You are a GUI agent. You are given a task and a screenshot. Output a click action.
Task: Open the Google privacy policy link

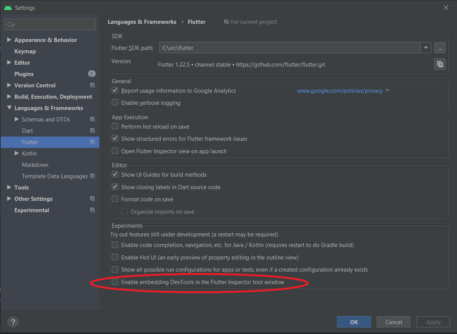pyautogui.click(x=340, y=90)
